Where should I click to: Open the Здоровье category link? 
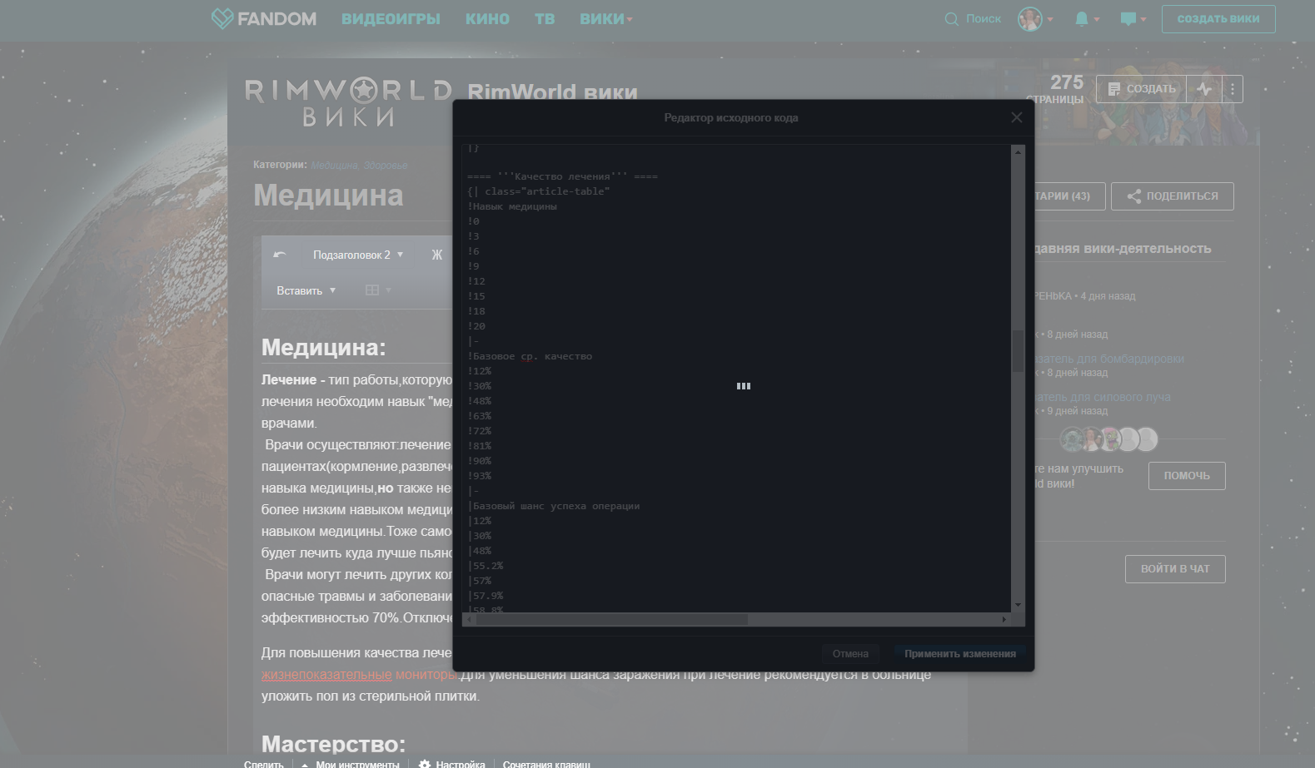coord(386,166)
